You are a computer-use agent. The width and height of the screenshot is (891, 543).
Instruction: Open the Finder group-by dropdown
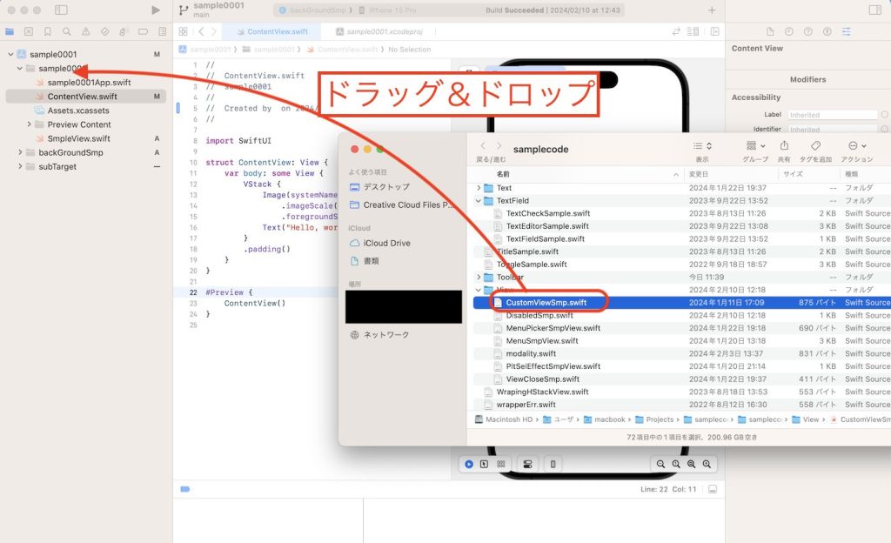[x=754, y=146]
